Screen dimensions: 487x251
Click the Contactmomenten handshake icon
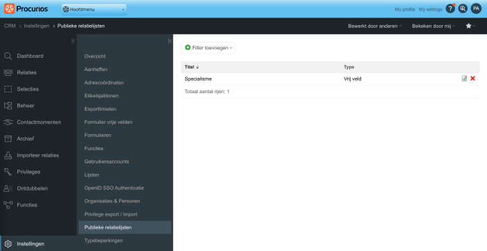pyautogui.click(x=8, y=122)
